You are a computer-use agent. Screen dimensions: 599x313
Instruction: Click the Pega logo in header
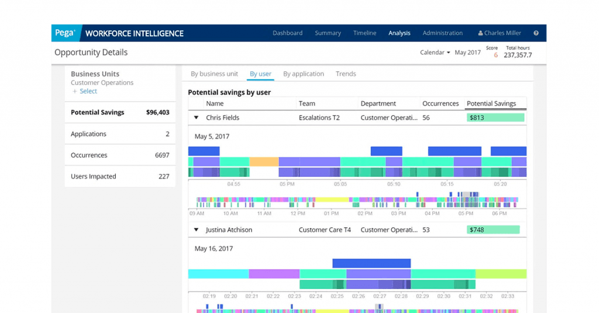coord(65,33)
